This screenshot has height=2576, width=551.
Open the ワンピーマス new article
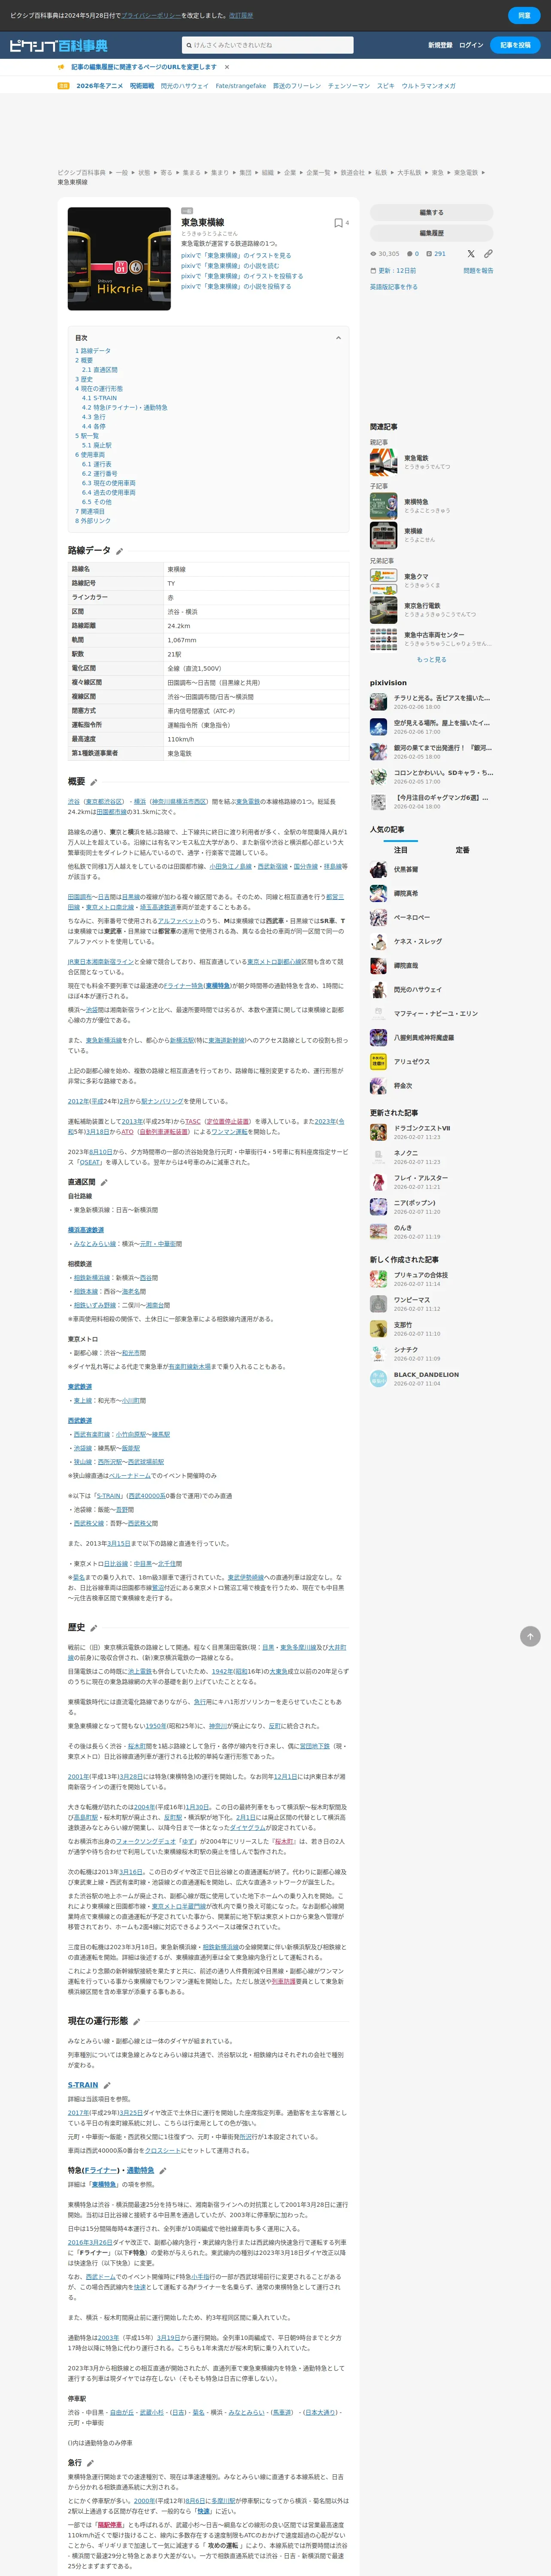412,1300
